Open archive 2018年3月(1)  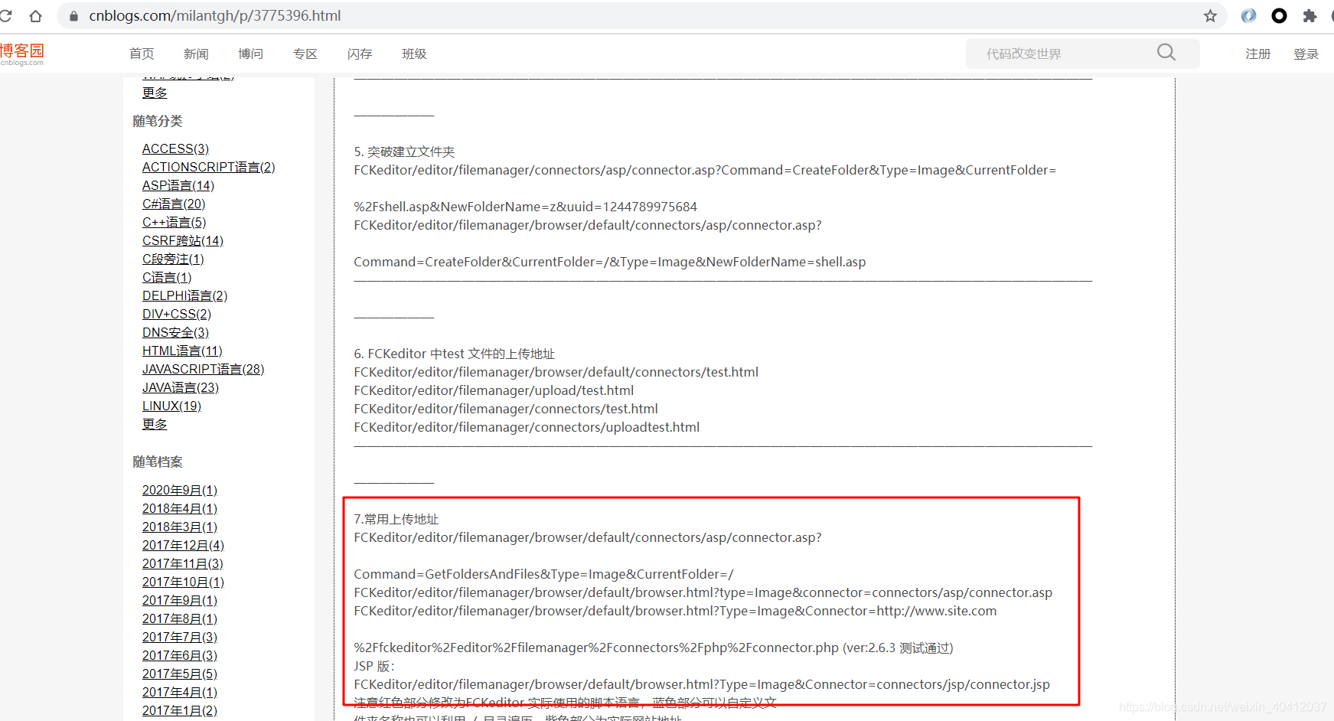(x=179, y=527)
